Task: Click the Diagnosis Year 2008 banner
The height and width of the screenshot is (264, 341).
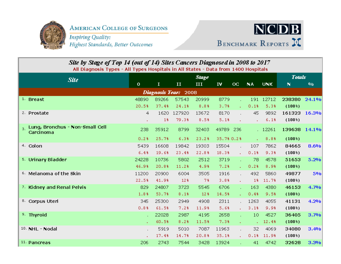Action: (x=170, y=92)
